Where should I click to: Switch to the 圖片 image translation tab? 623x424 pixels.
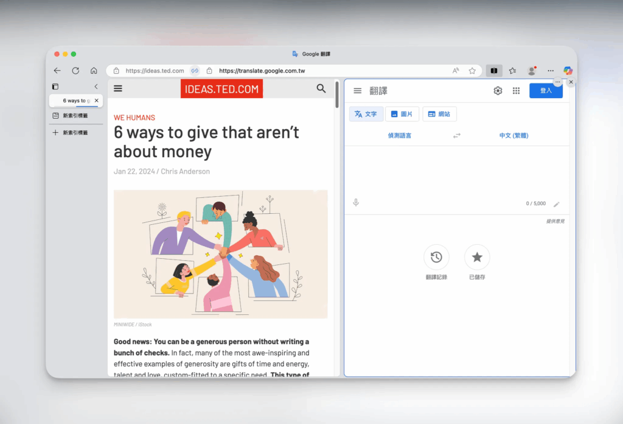coord(402,114)
